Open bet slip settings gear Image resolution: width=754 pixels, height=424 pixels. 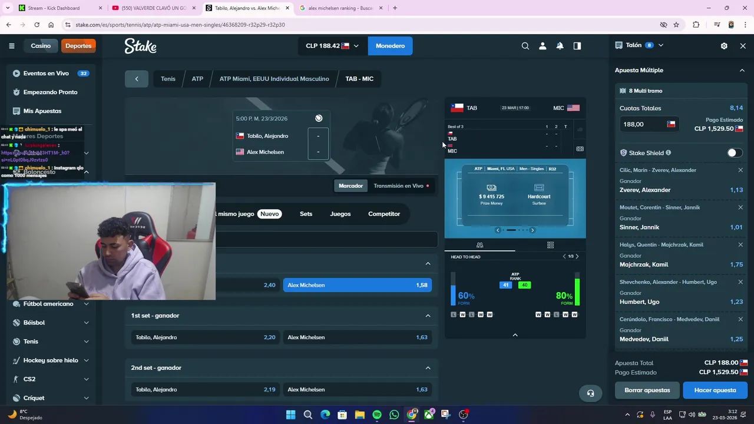pyautogui.click(x=724, y=45)
